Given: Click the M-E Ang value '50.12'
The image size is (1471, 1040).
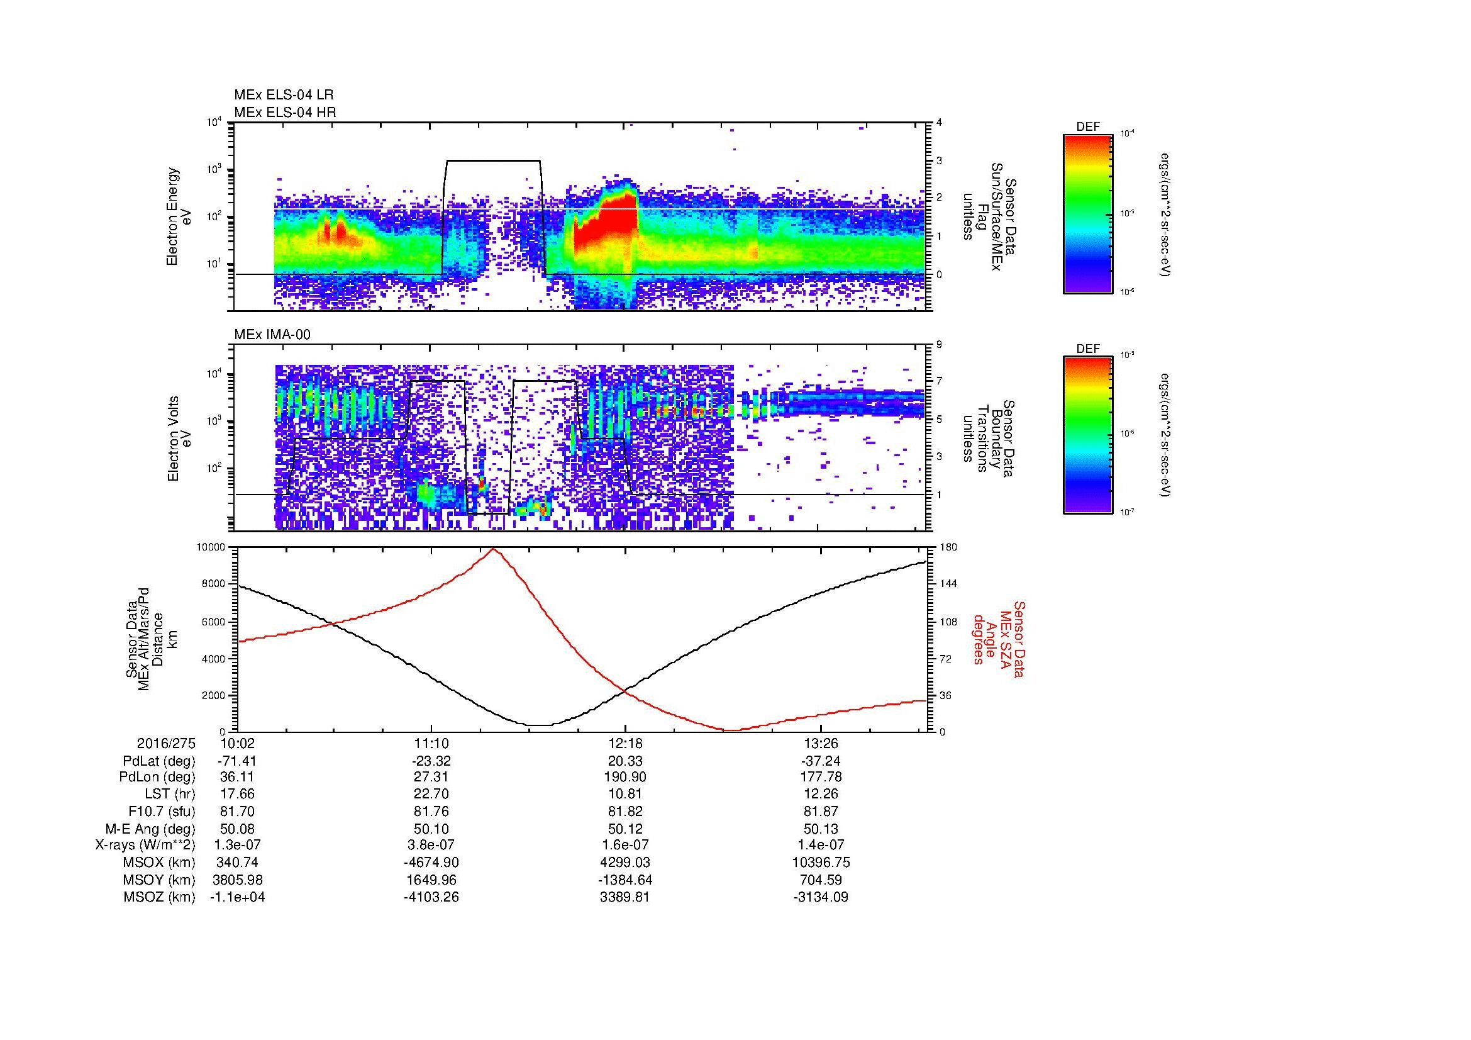Looking at the screenshot, I should pos(625,829).
